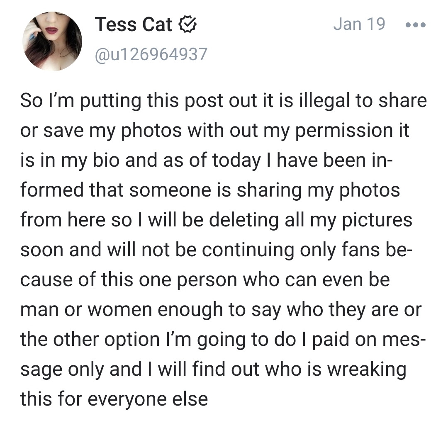The height and width of the screenshot is (423, 448).
Task: Click the line "or save my photos"
Action: tap(215, 131)
